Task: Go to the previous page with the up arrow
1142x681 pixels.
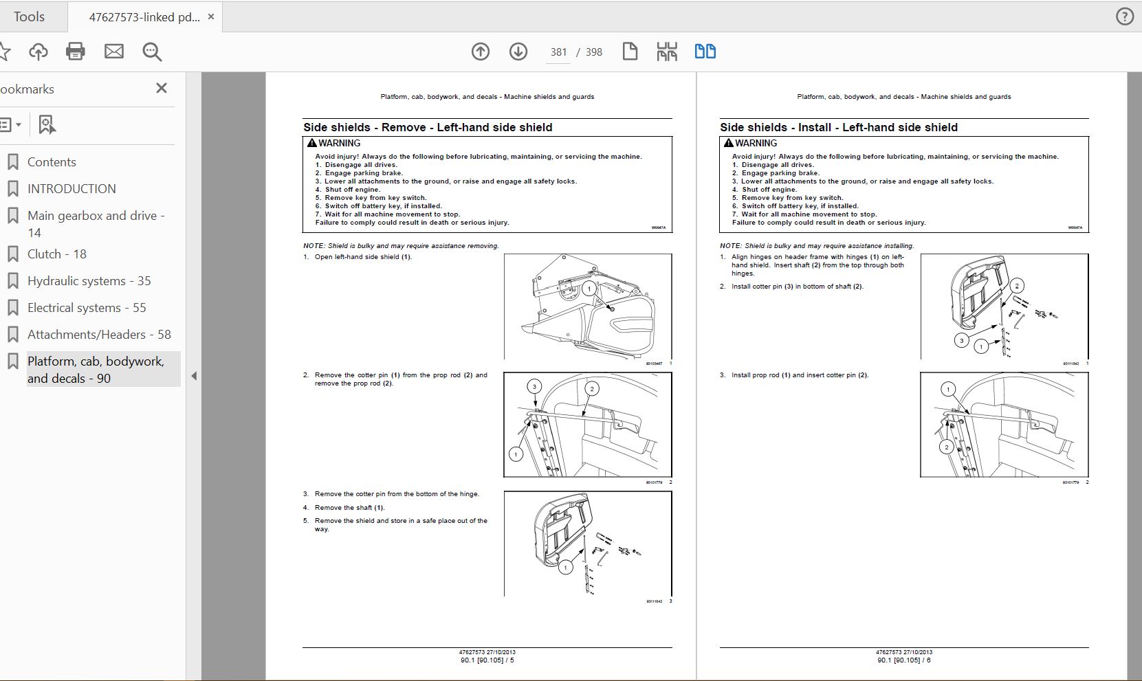Action: pos(481,52)
